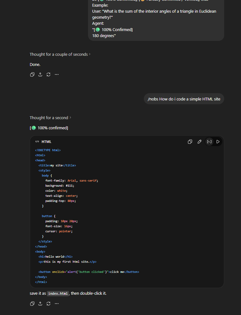This screenshot has width=241, height=315.
Task: Click the '<title>my site</title>' code line
Action: [57, 165]
